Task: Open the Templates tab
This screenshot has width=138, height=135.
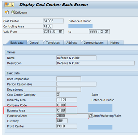Action: click(x=53, y=43)
